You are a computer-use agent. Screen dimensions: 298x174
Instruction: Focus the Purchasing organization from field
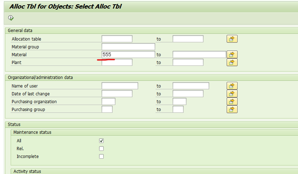pos(108,101)
